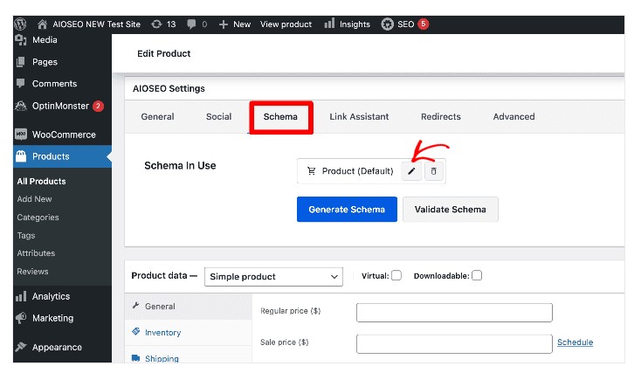This screenshot has width=641, height=380.
Task: Open Categories under Products
Action: click(38, 218)
